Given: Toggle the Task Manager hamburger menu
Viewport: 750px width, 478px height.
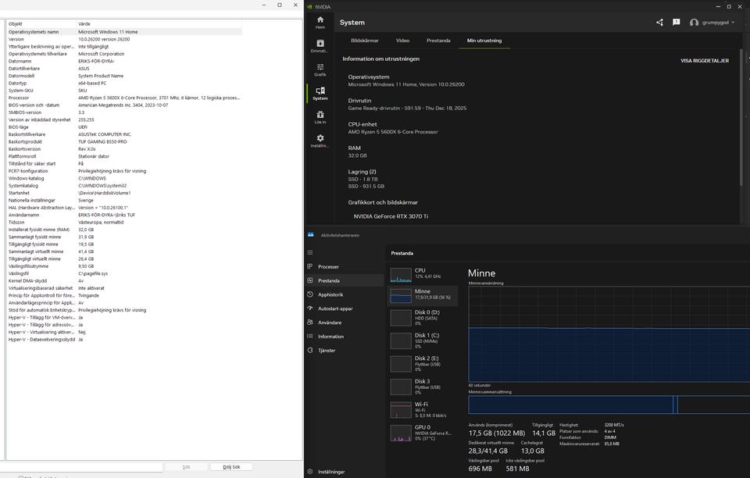Looking at the screenshot, I should pos(310,252).
